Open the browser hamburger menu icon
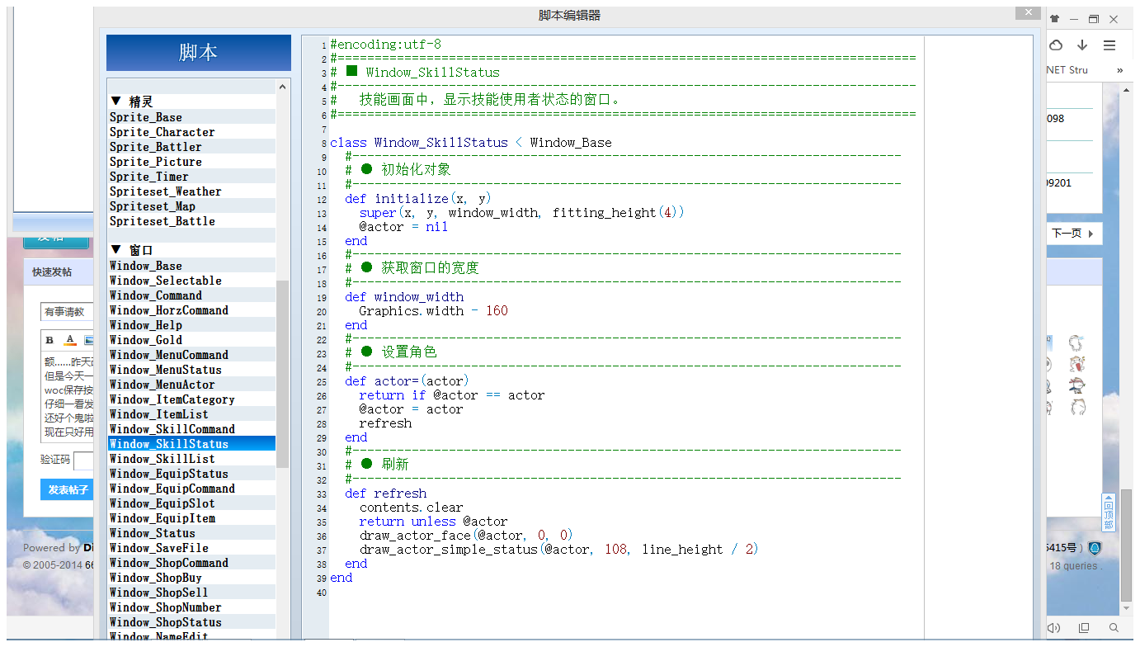Screen dimensions: 1140x647 (x=1109, y=45)
